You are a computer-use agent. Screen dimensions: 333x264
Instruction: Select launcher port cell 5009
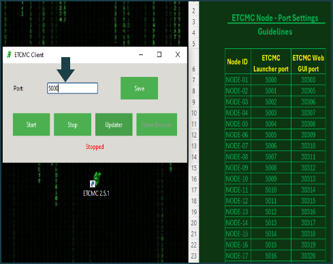click(271, 179)
